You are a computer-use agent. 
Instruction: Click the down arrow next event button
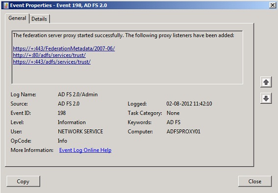pos(266,98)
